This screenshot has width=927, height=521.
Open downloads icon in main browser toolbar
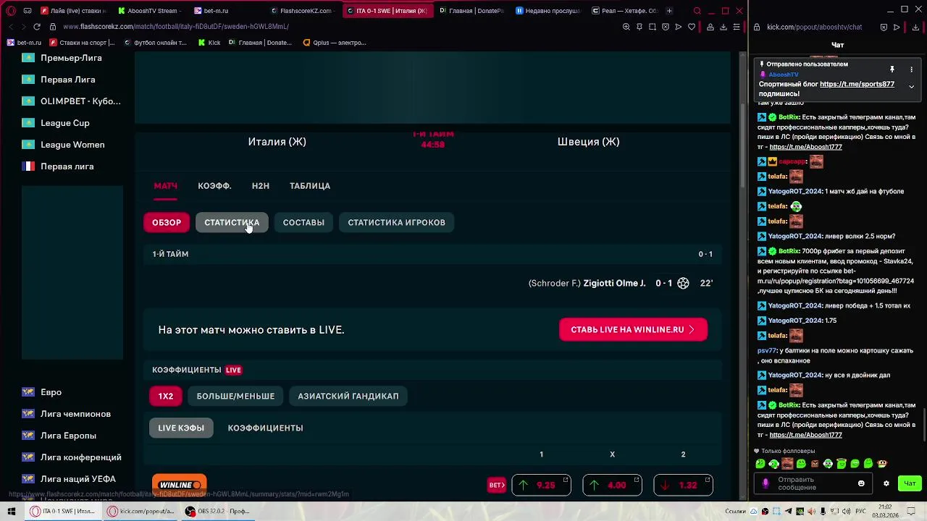click(723, 27)
